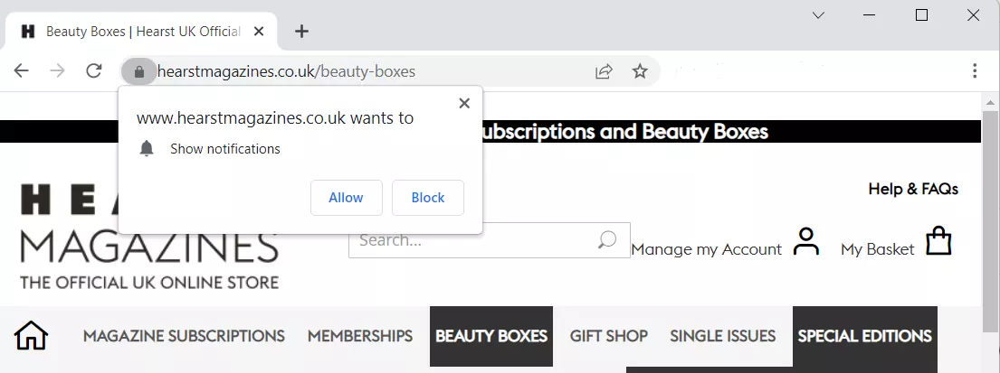Open Chrome's three-dot menu

coord(975,70)
